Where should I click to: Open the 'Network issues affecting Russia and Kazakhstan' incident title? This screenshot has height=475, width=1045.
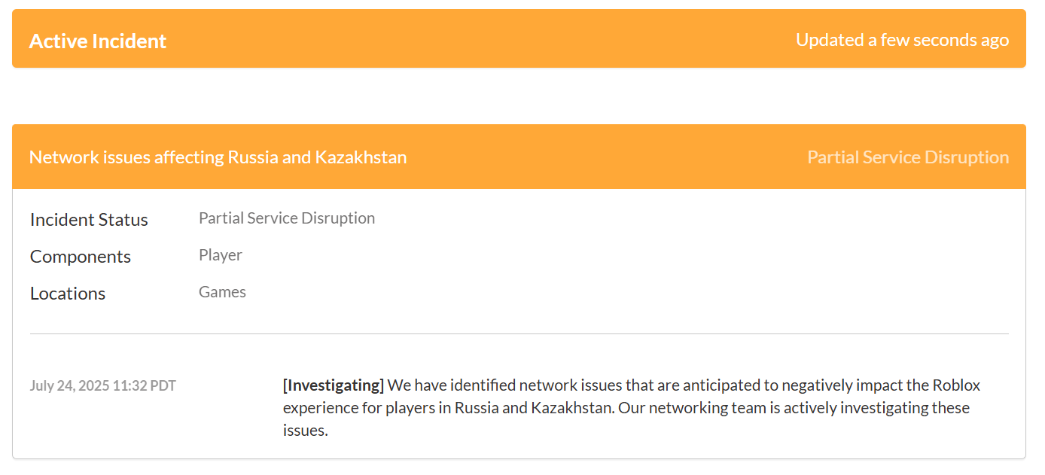click(218, 157)
